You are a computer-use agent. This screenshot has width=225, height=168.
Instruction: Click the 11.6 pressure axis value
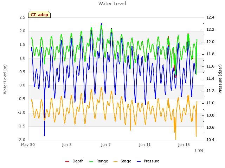coord(210,66)
